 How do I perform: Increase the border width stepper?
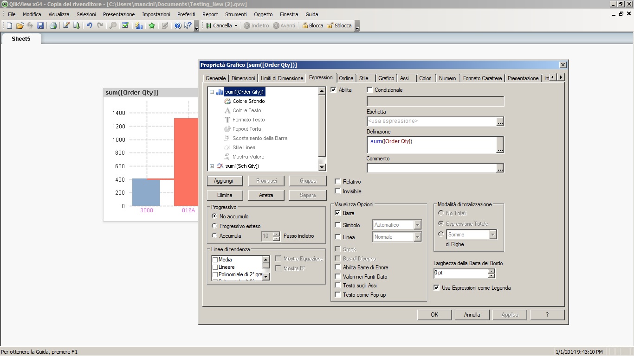click(x=492, y=271)
